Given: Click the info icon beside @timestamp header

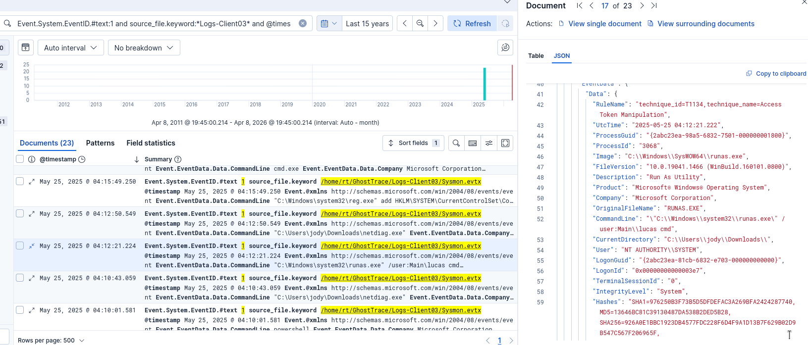Looking at the screenshot, I should (x=32, y=159).
